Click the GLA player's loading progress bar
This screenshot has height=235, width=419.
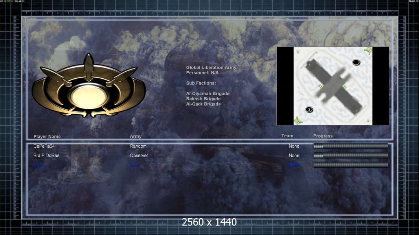(x=351, y=165)
